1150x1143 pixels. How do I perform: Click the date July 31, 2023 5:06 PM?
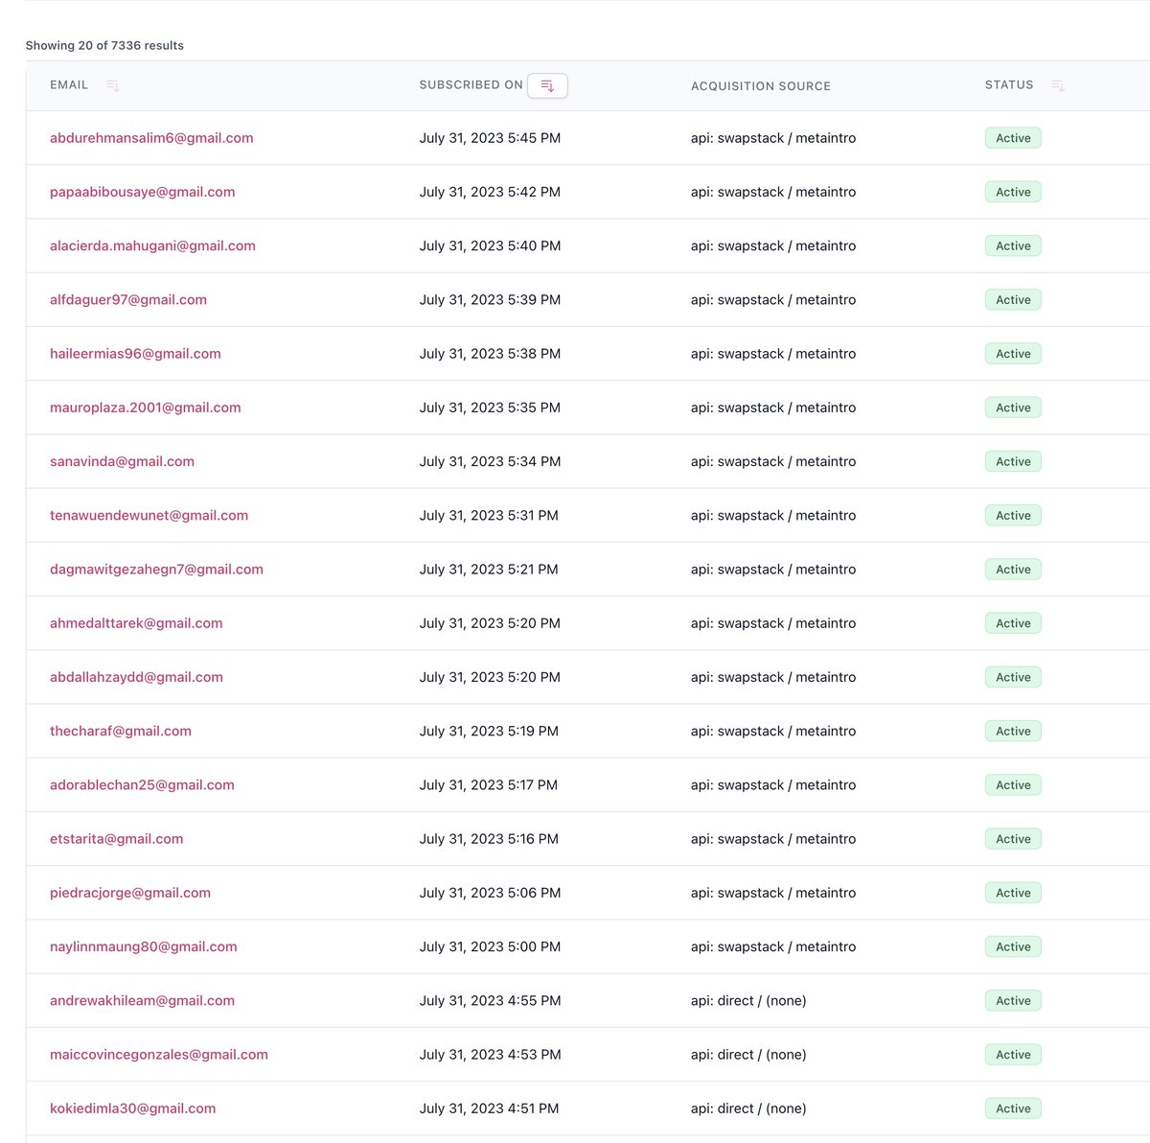(x=490, y=893)
